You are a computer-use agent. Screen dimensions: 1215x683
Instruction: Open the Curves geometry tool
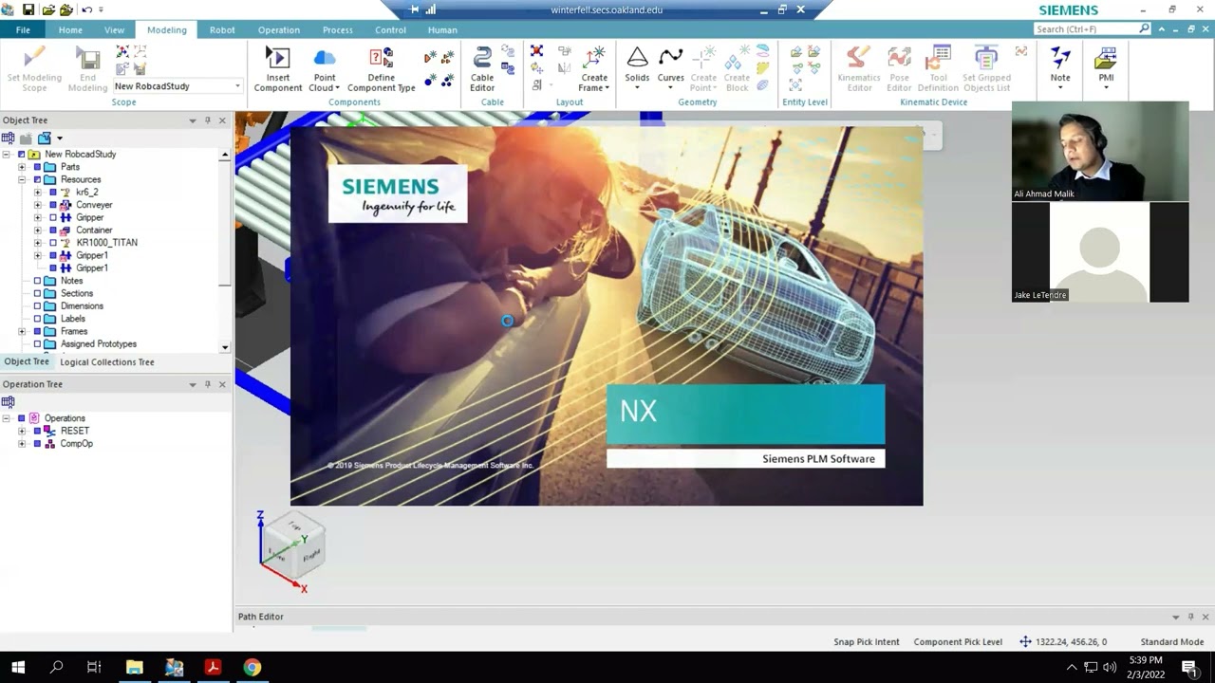(670, 68)
